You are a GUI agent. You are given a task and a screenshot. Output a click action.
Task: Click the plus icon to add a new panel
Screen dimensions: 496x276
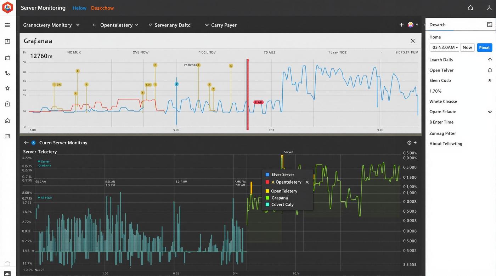(x=401, y=25)
